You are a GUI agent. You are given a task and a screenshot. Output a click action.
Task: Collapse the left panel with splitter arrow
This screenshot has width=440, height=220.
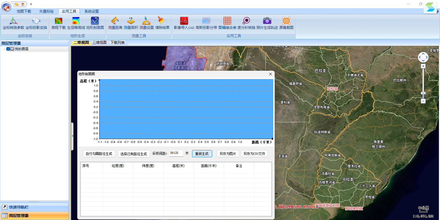[72, 136]
